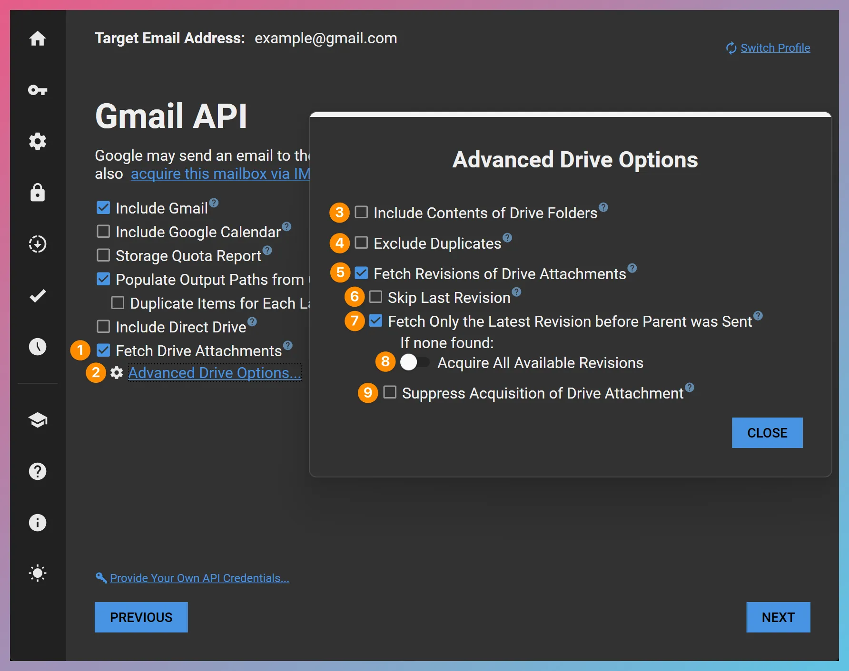Viewport: 849px width, 671px height.
Task: Click the NEXT button
Action: point(778,617)
